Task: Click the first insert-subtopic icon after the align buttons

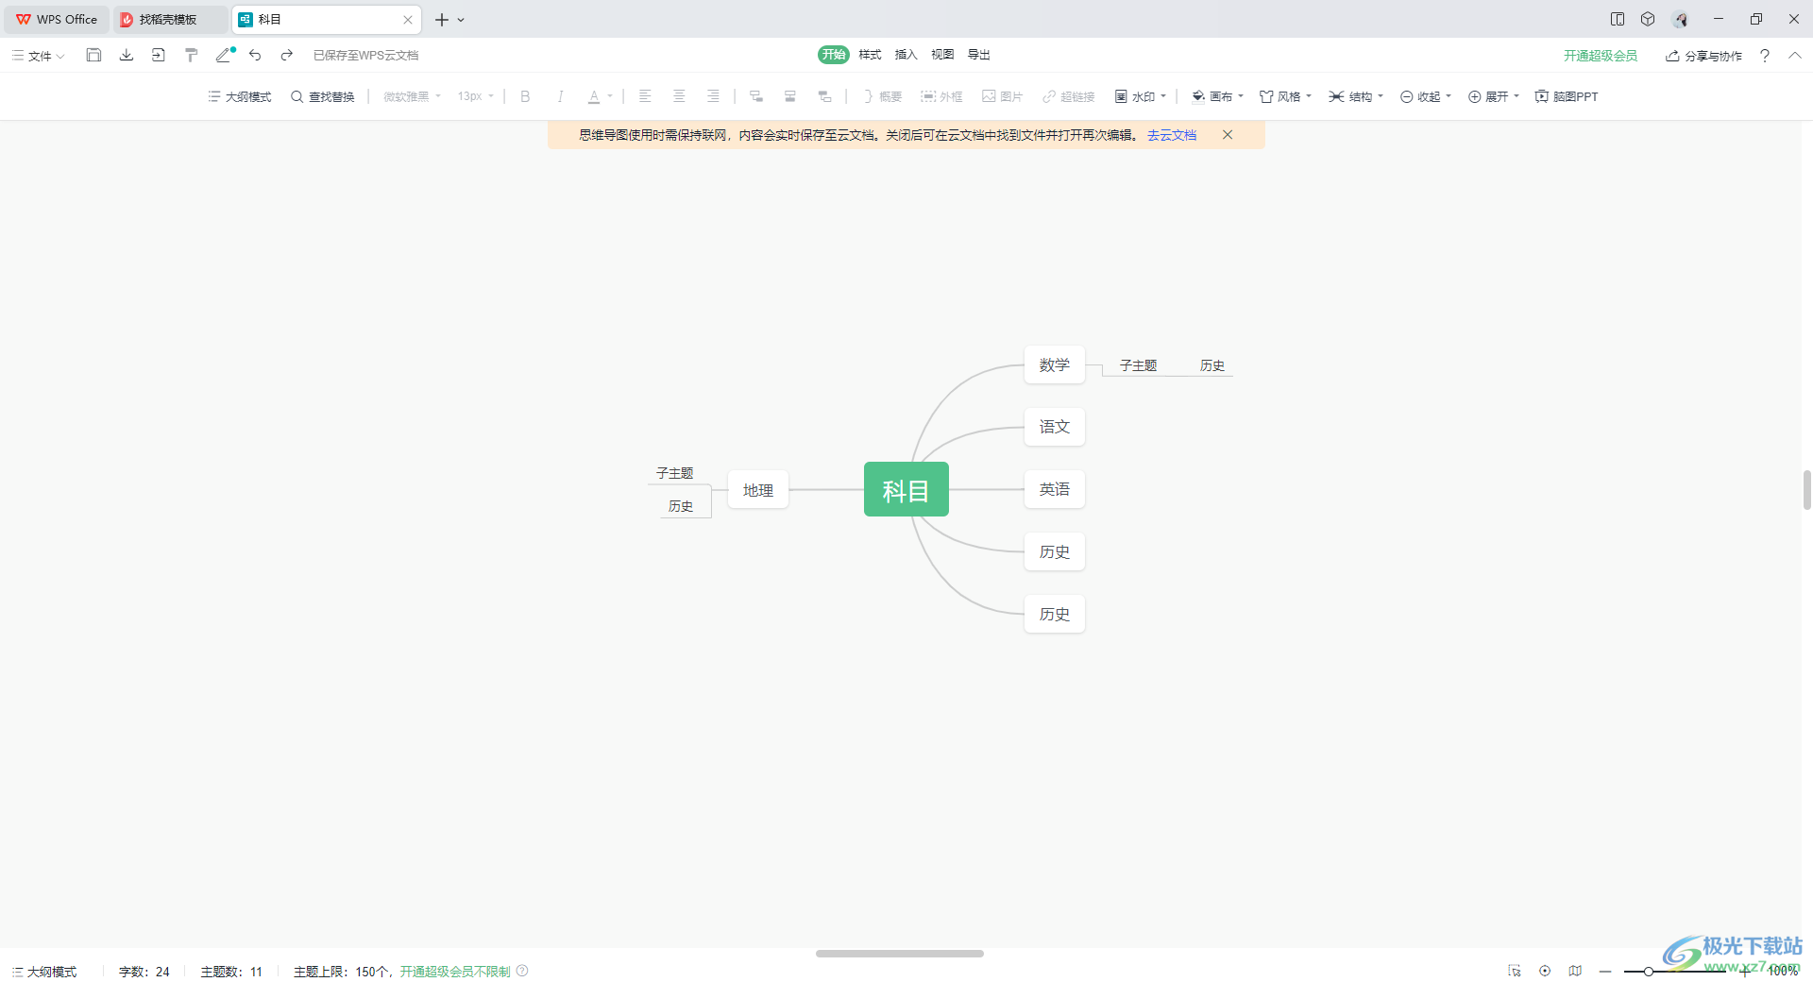Action: point(756,96)
